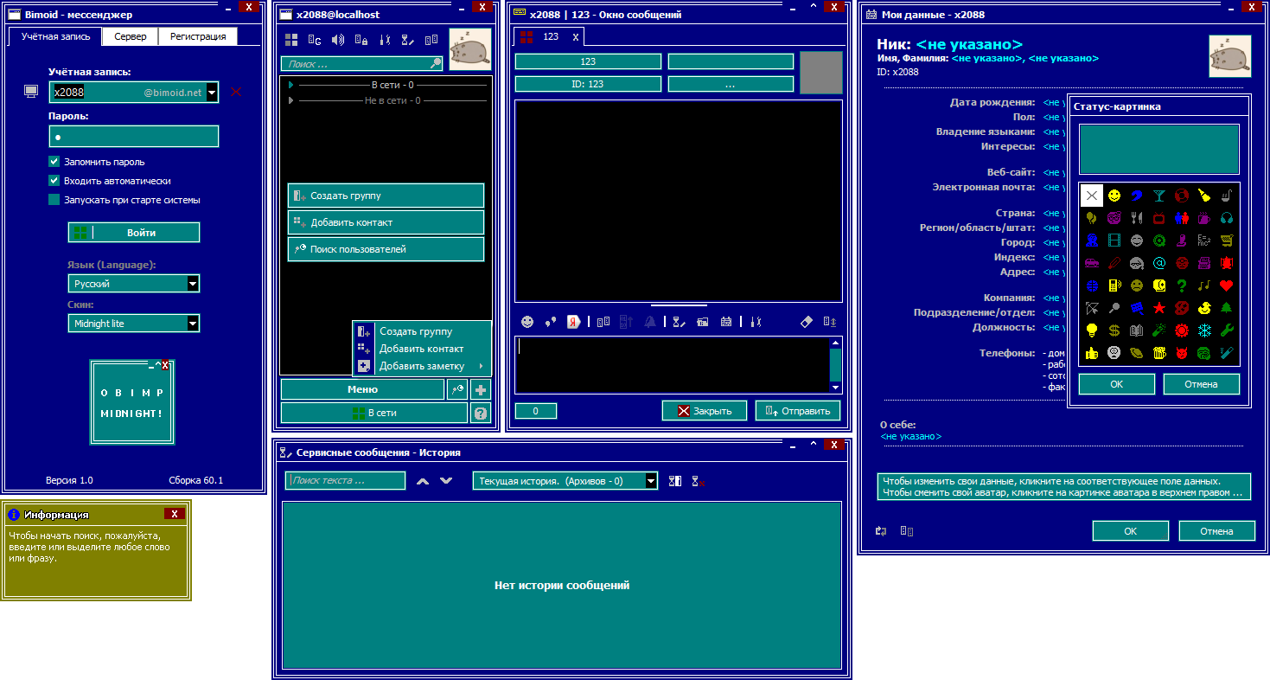Expand the В сети contact group
This screenshot has height=680, width=1270.
click(x=292, y=85)
